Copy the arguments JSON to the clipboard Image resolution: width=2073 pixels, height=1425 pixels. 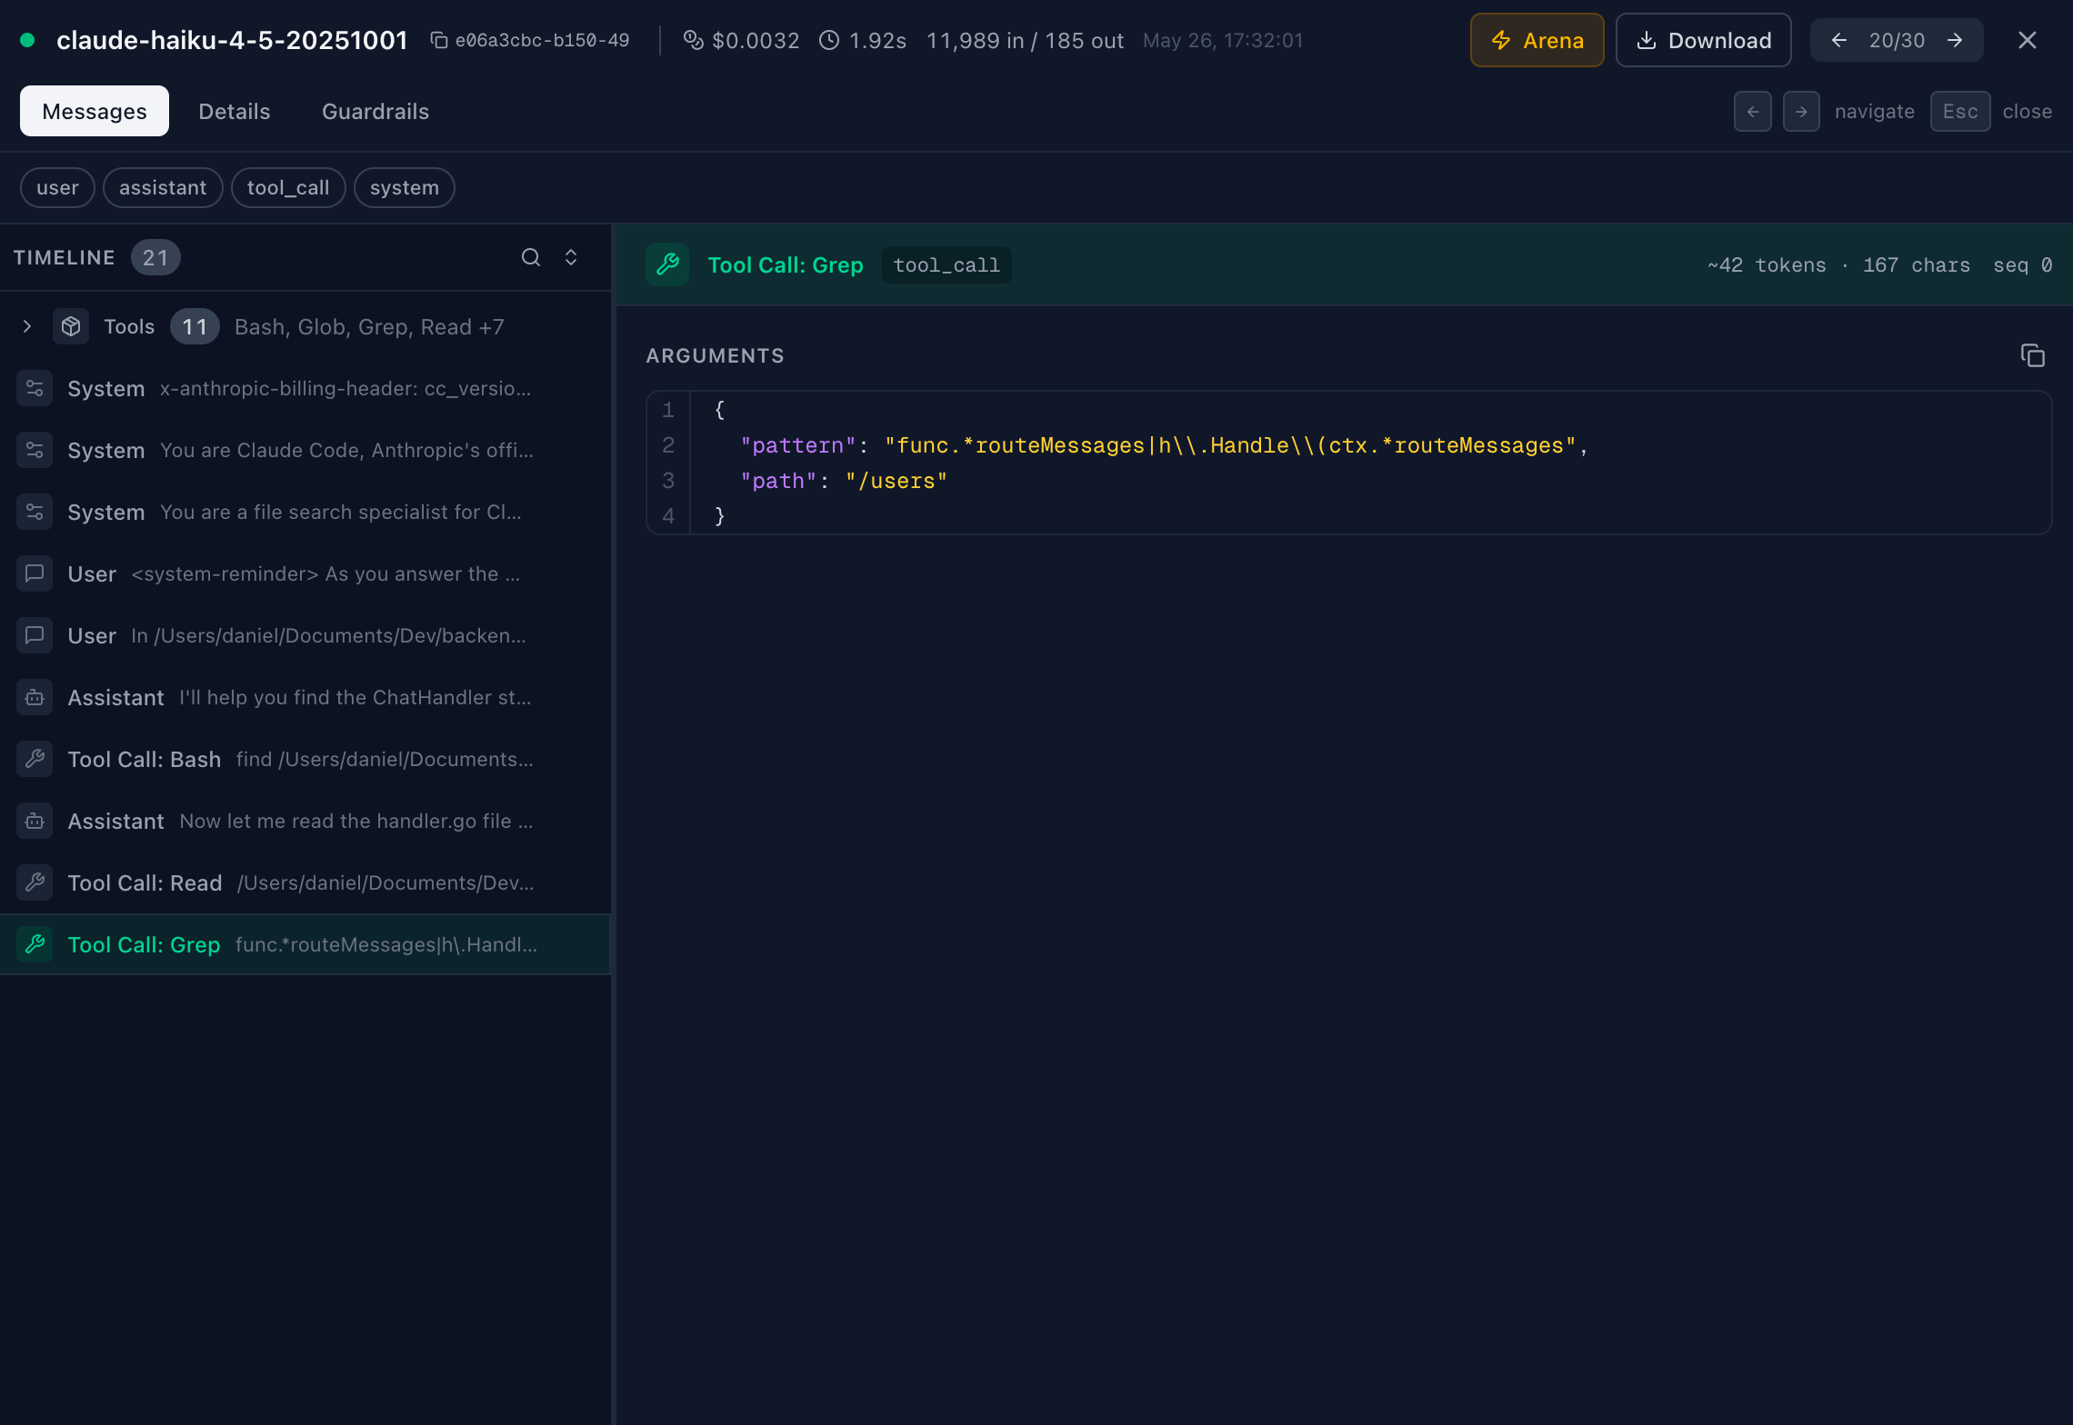click(x=2032, y=355)
